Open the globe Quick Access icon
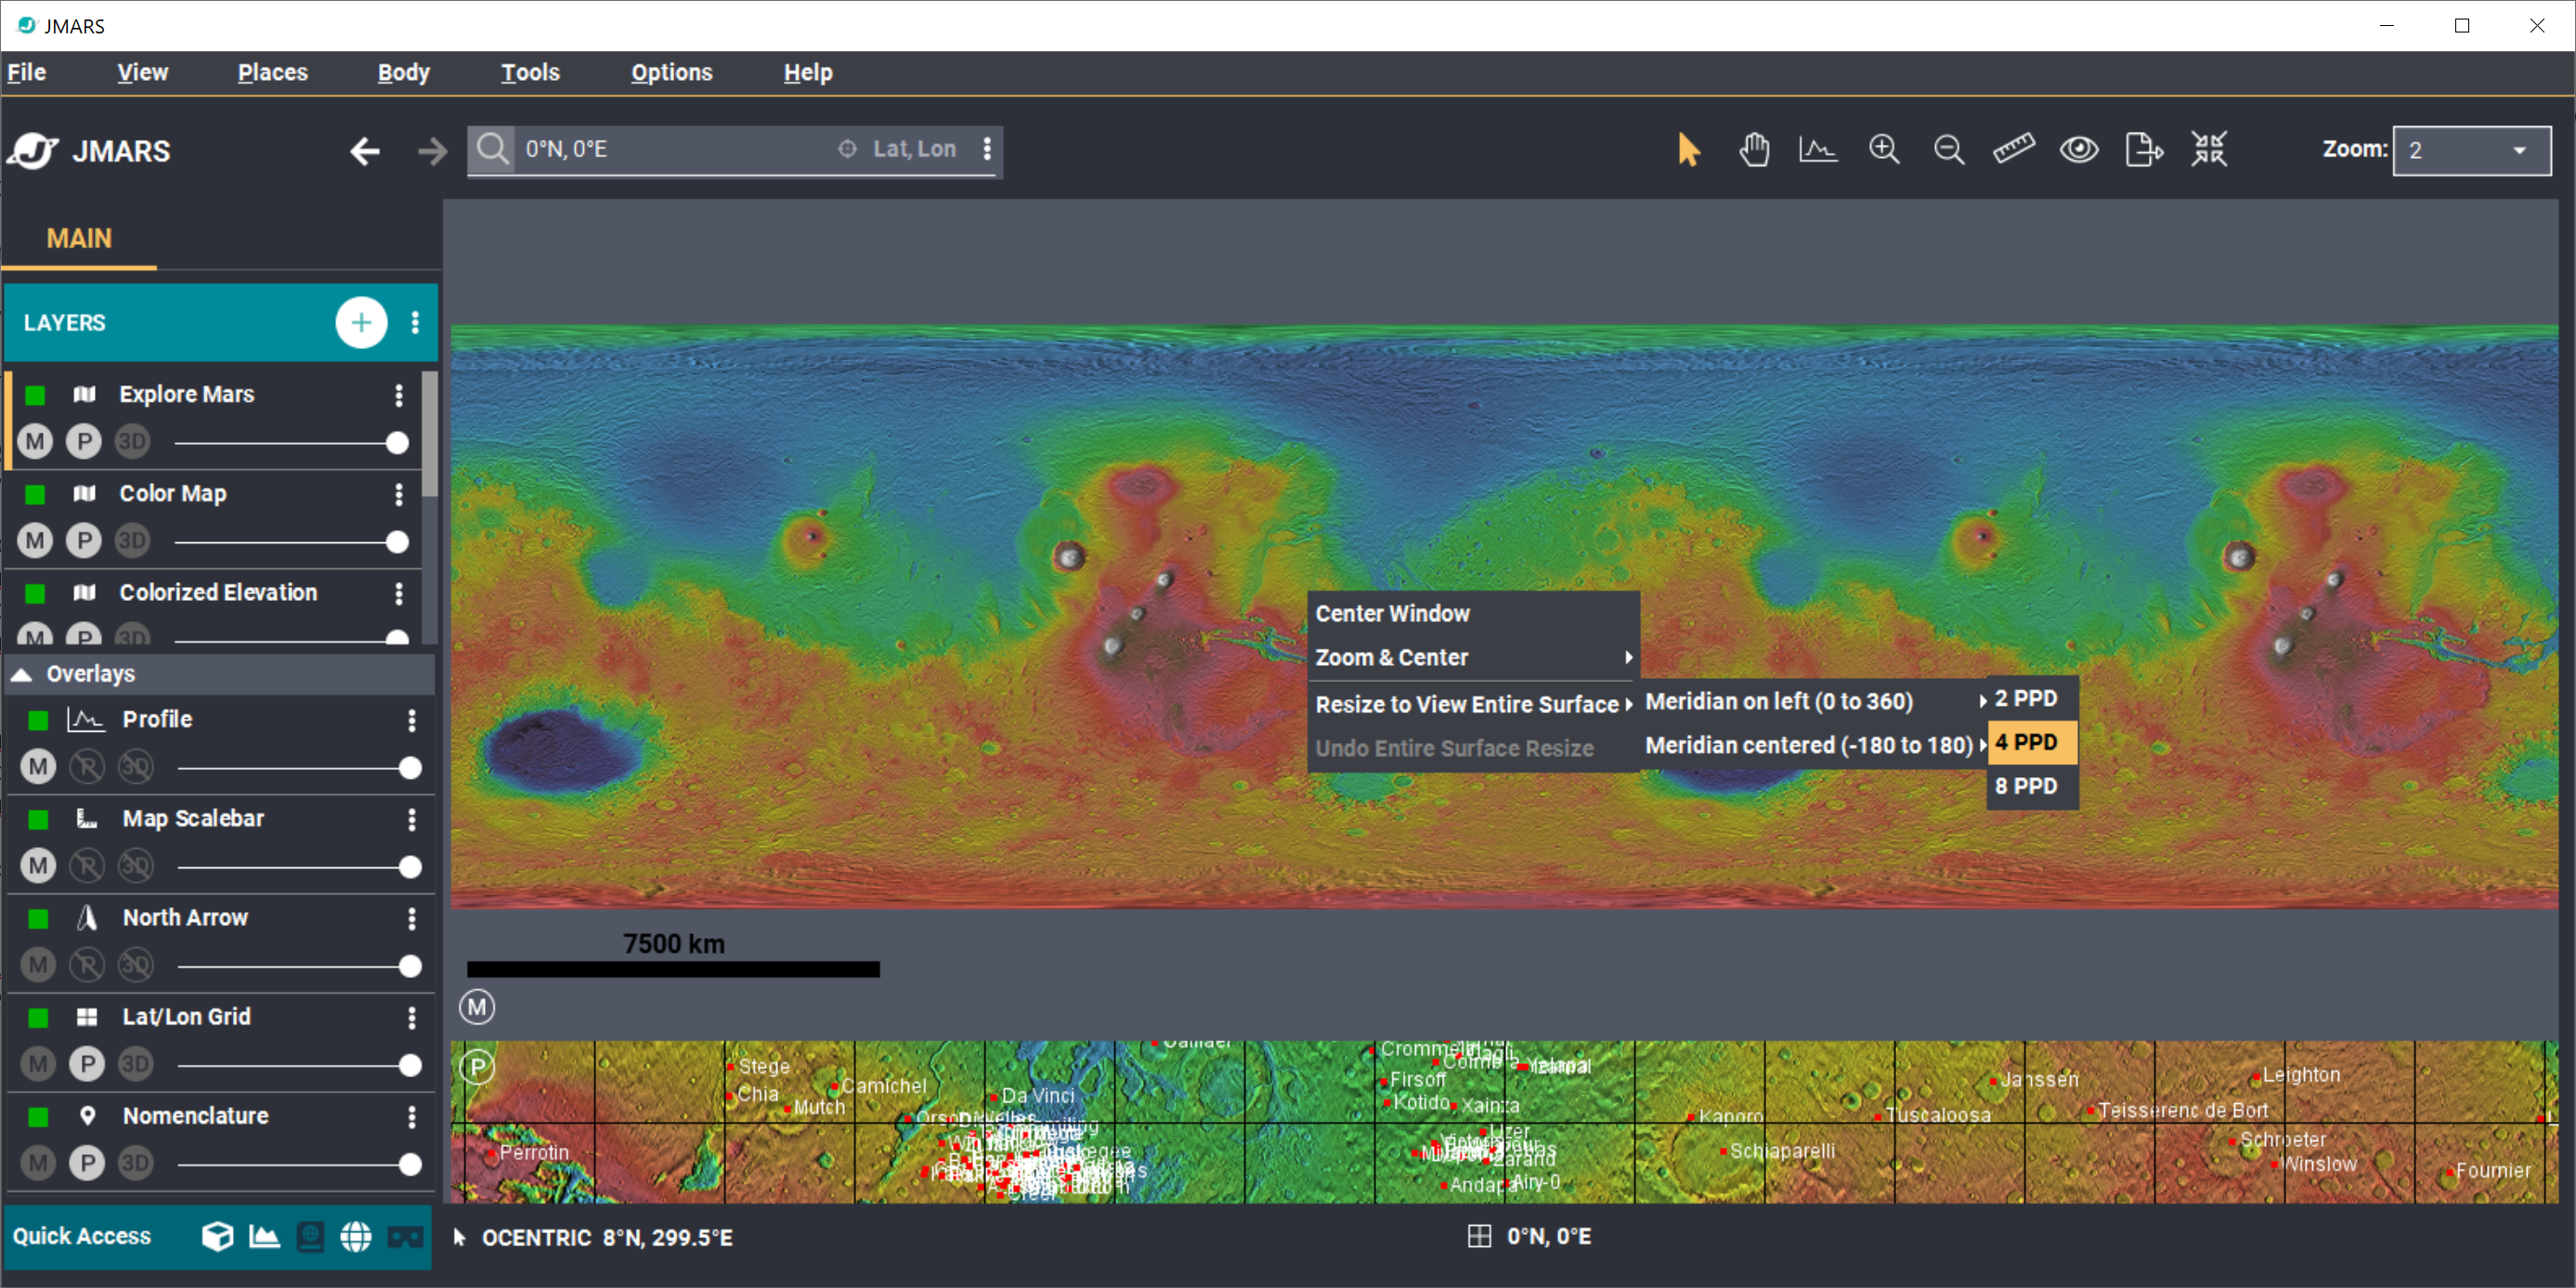The image size is (2576, 1288). [356, 1236]
